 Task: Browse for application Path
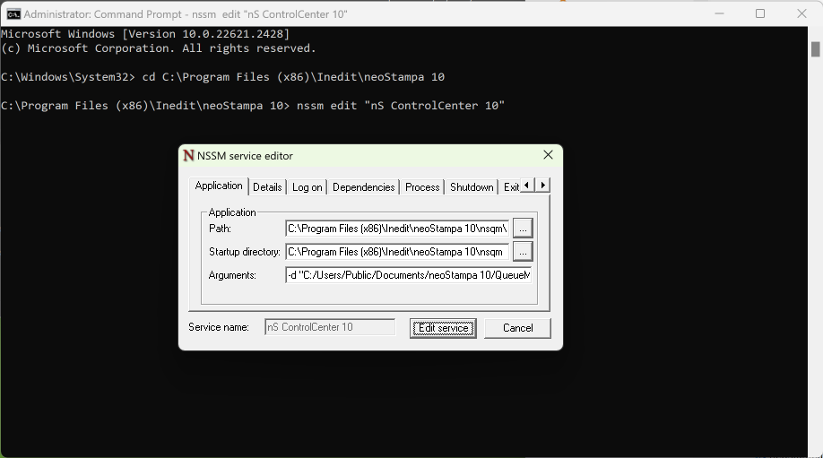pyautogui.click(x=523, y=229)
